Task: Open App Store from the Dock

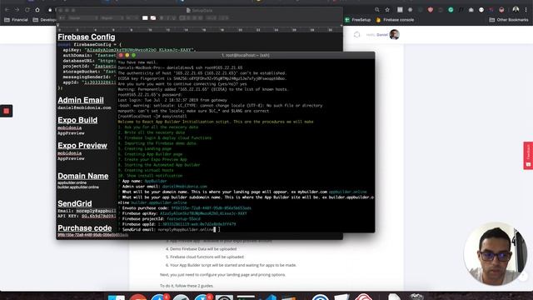Action: [159, 297]
